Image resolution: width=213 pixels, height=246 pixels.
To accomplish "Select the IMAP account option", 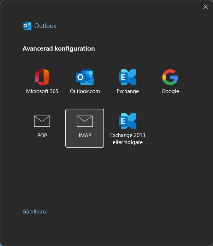I will tap(85, 128).
